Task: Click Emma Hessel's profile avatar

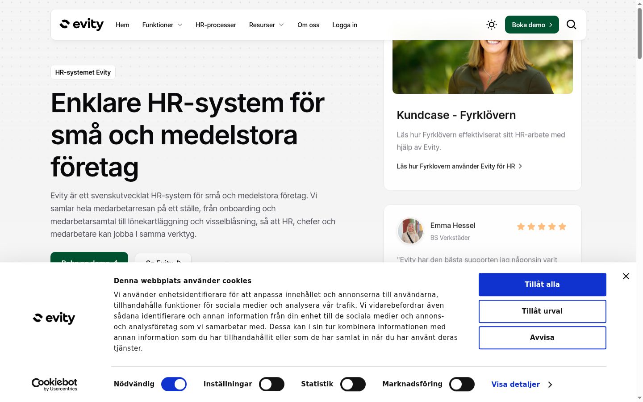Action: [410, 231]
